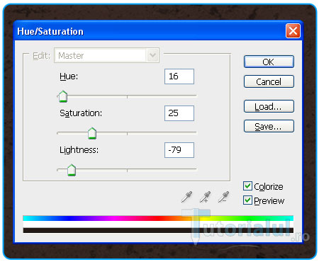The height and width of the screenshot is (262, 319).
Task: Uncheck the Colorize checkbox
Action: coord(247,186)
